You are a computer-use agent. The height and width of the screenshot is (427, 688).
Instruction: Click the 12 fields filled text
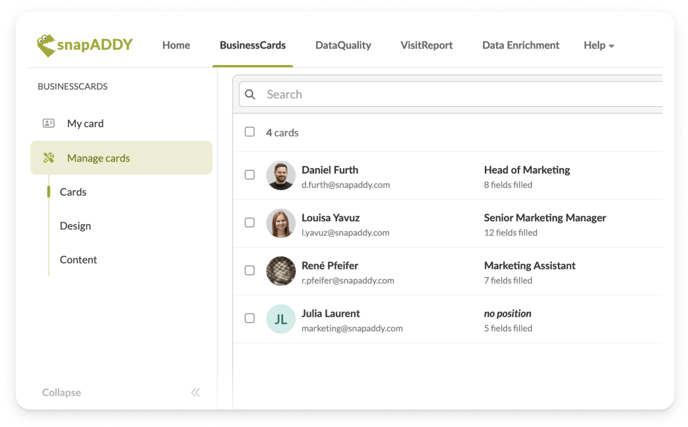point(511,233)
